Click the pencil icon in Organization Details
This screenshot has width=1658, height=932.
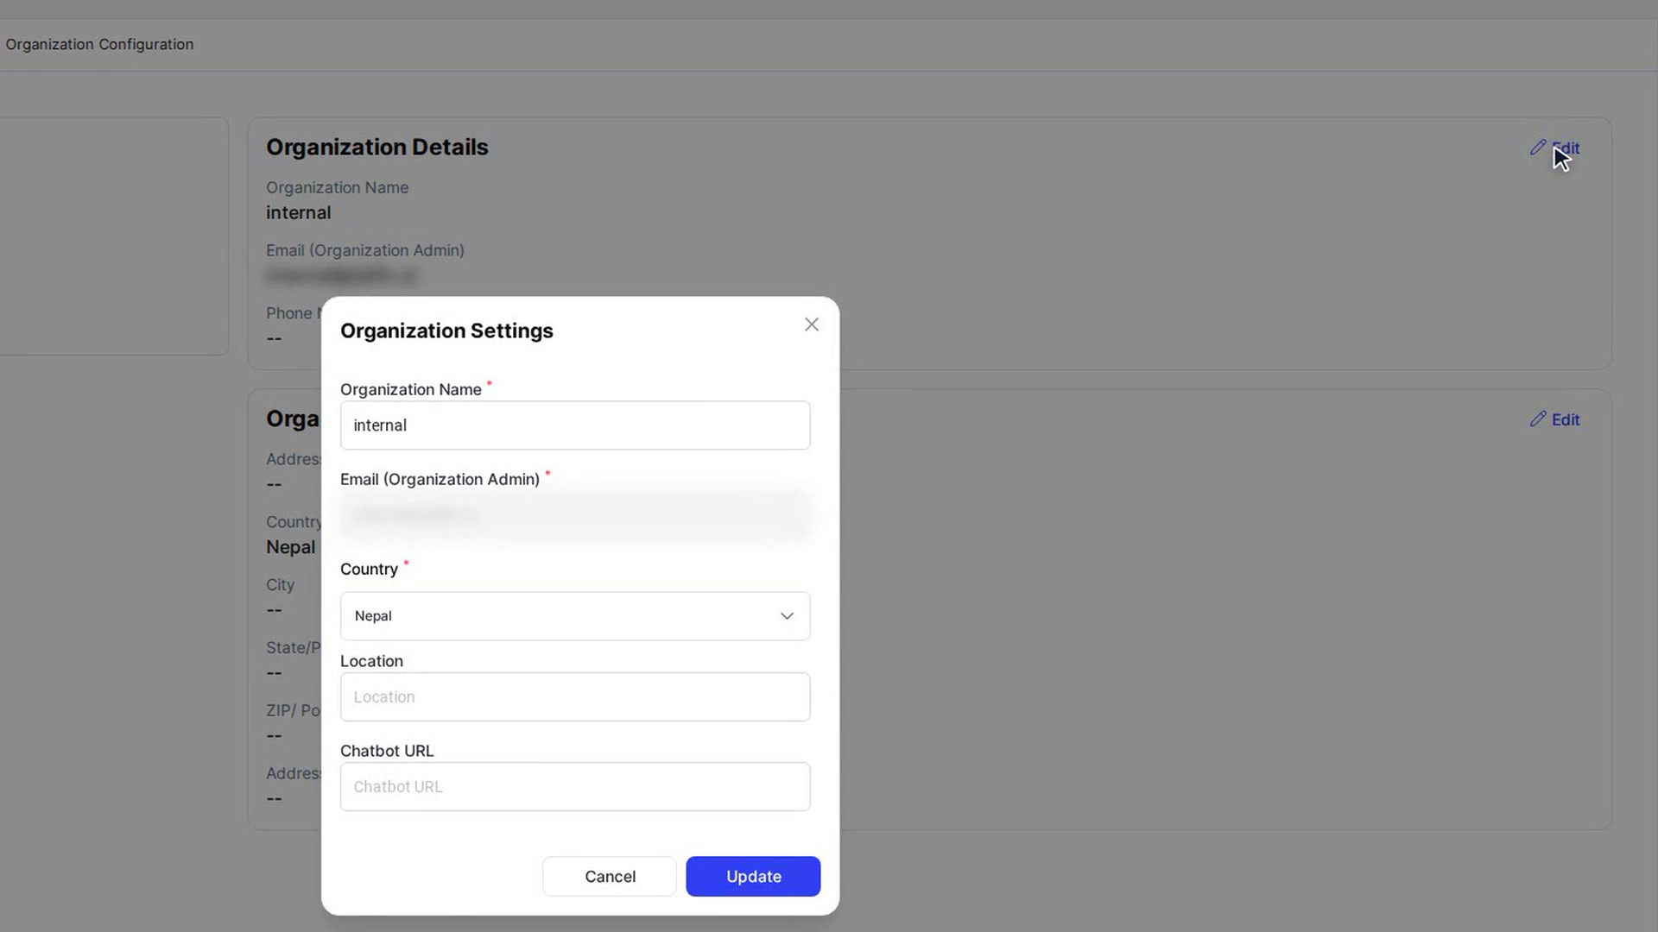1538,148
